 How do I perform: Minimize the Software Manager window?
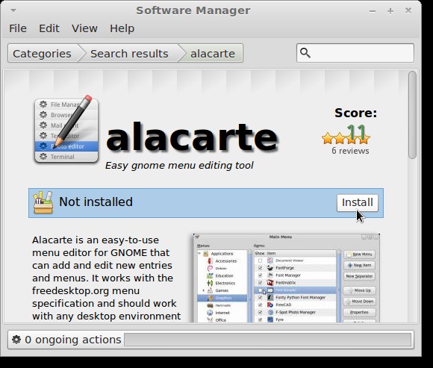(x=373, y=11)
